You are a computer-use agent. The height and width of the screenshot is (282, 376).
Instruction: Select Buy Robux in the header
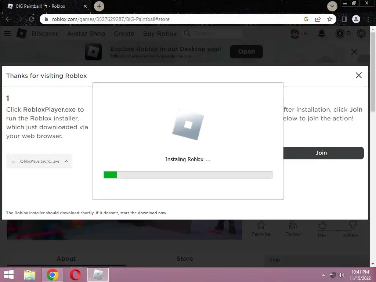(160, 33)
